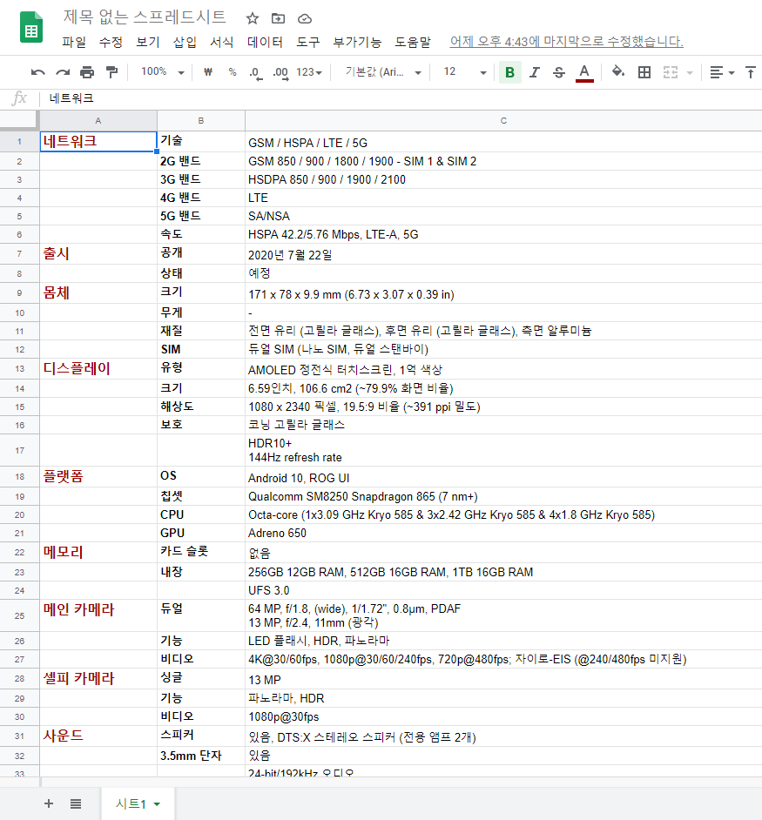
Task: Undo the last action
Action: coord(37,72)
